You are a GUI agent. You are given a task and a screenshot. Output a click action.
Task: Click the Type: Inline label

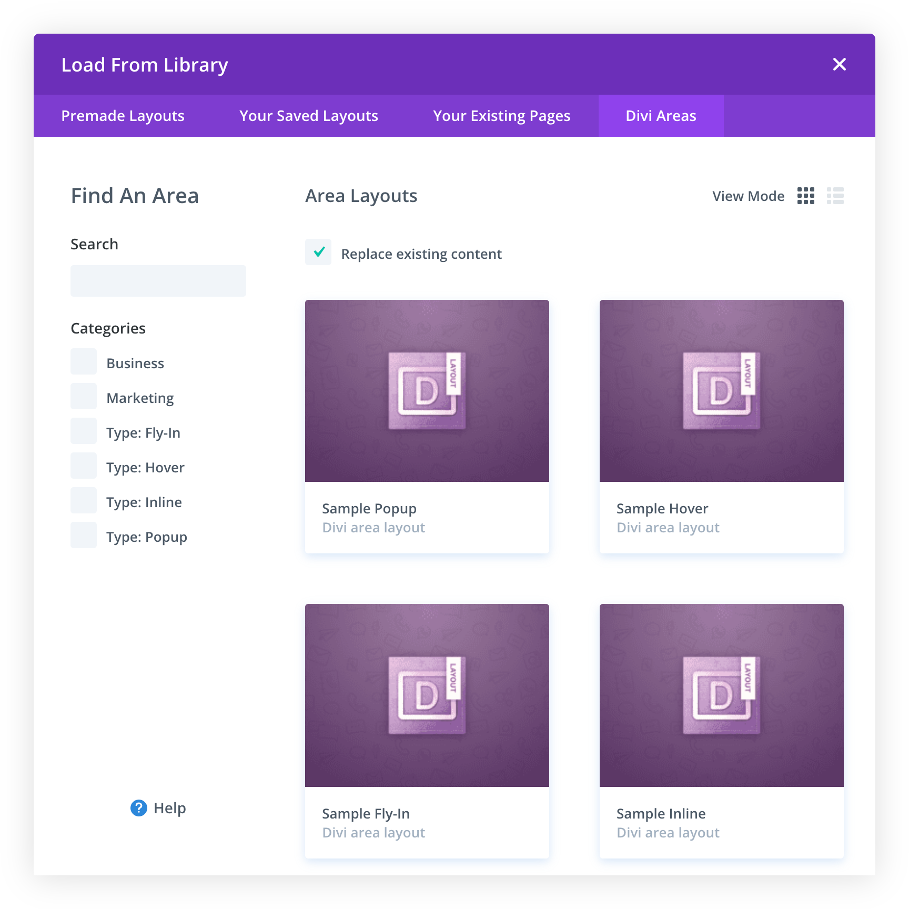144,502
